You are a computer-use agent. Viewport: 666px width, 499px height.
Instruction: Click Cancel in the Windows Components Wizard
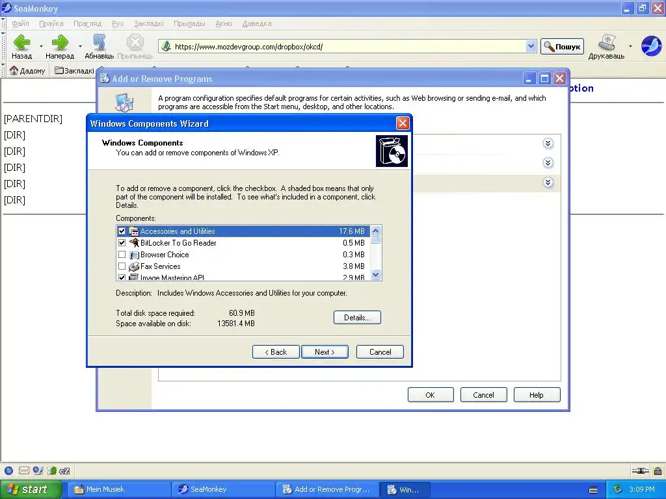380,352
